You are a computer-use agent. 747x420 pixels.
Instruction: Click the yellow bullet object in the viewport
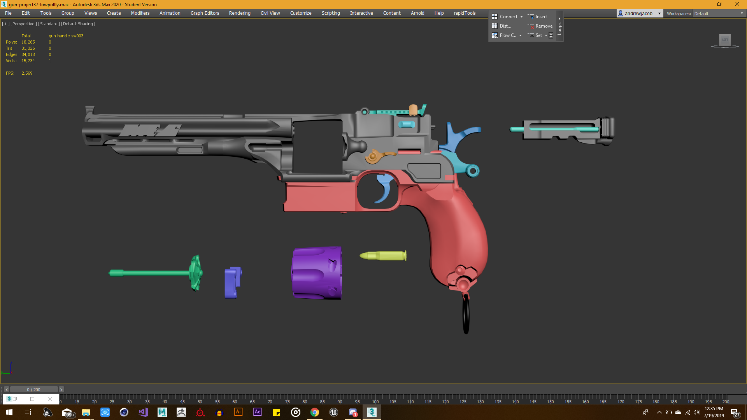point(383,255)
